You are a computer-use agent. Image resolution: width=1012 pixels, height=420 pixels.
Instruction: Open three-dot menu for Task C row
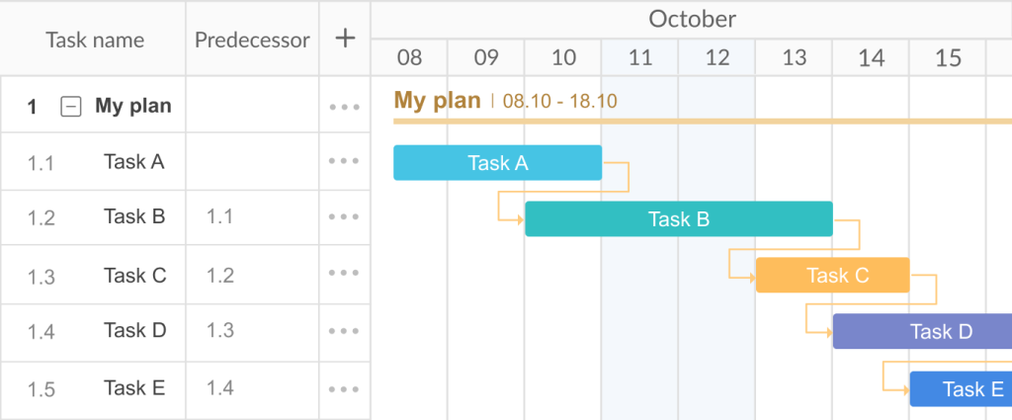click(344, 274)
